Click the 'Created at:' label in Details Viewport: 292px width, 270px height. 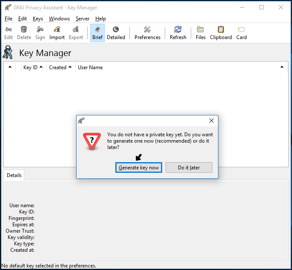pyautogui.click(x=22, y=250)
